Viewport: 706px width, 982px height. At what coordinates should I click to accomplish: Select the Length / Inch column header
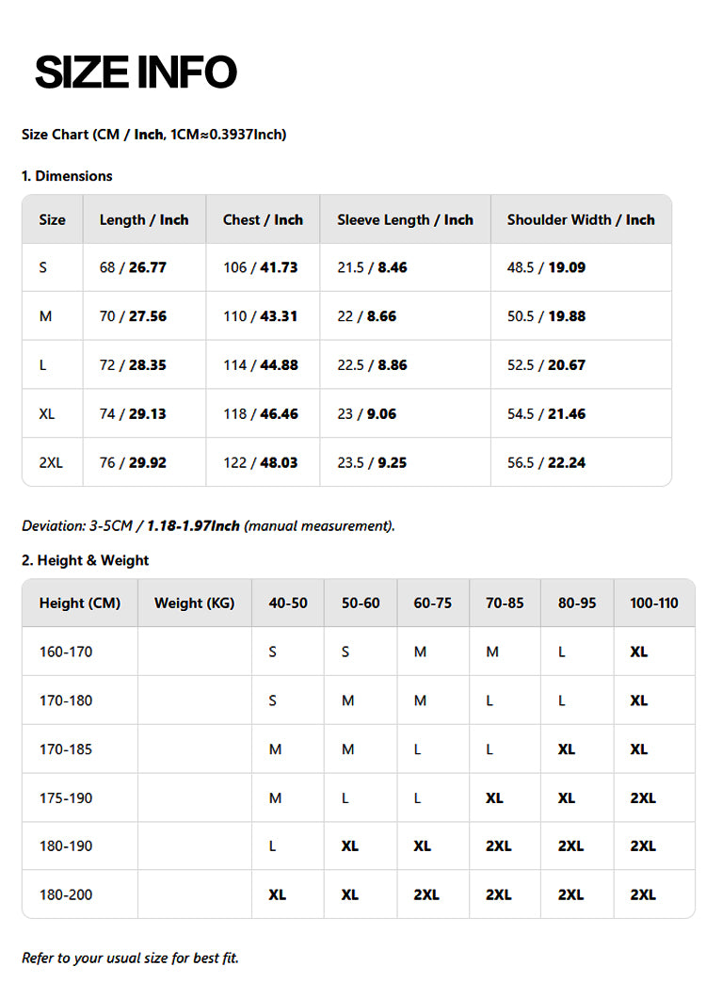pyautogui.click(x=144, y=219)
